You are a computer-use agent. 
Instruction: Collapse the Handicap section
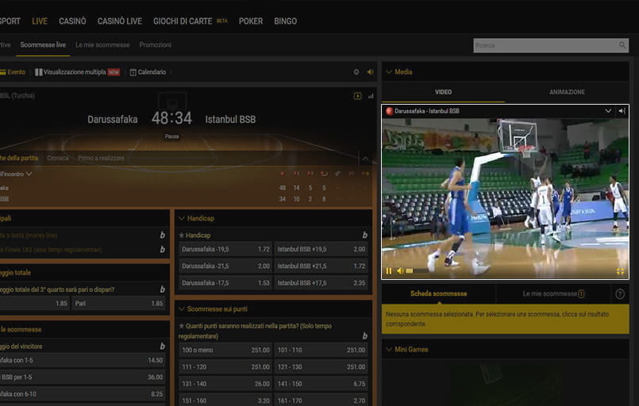182,219
